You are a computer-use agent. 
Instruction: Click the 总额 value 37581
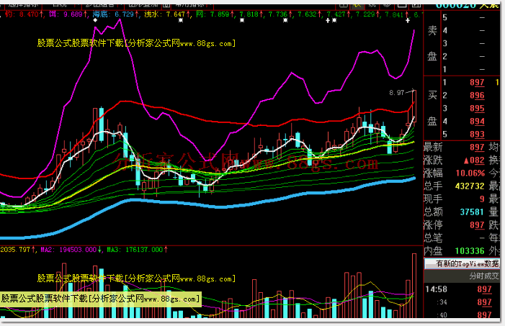[x=472, y=212]
